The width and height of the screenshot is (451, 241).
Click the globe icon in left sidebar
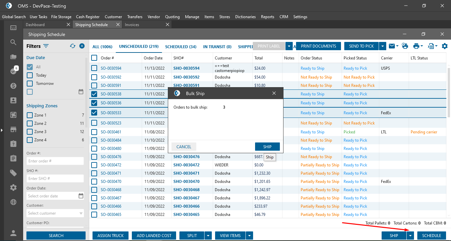pos(13,202)
